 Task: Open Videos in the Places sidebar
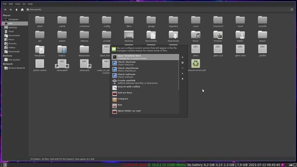click(15, 47)
